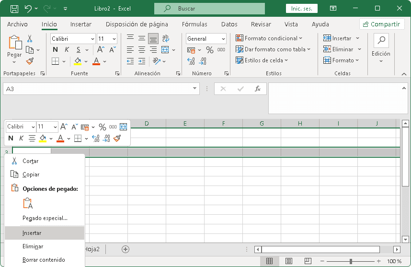
Task: Click the Save icon in title bar
Action: pyautogui.click(x=14, y=9)
